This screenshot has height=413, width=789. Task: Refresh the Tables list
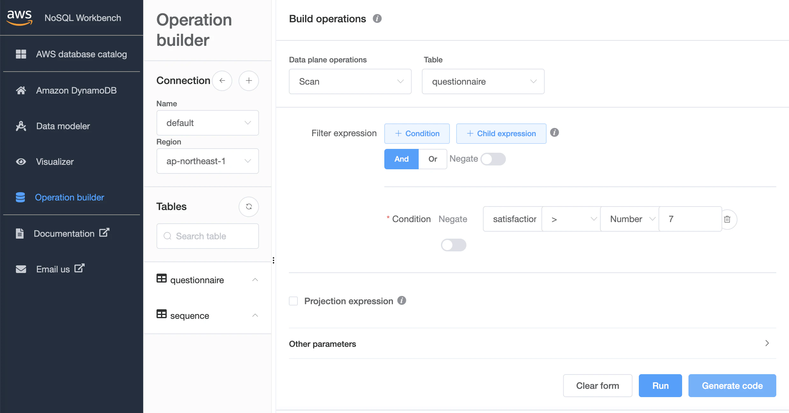click(249, 207)
